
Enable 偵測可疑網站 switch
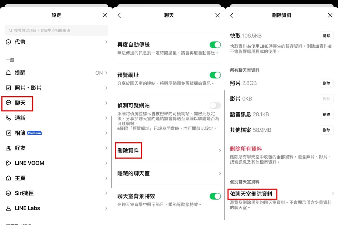[215, 106]
